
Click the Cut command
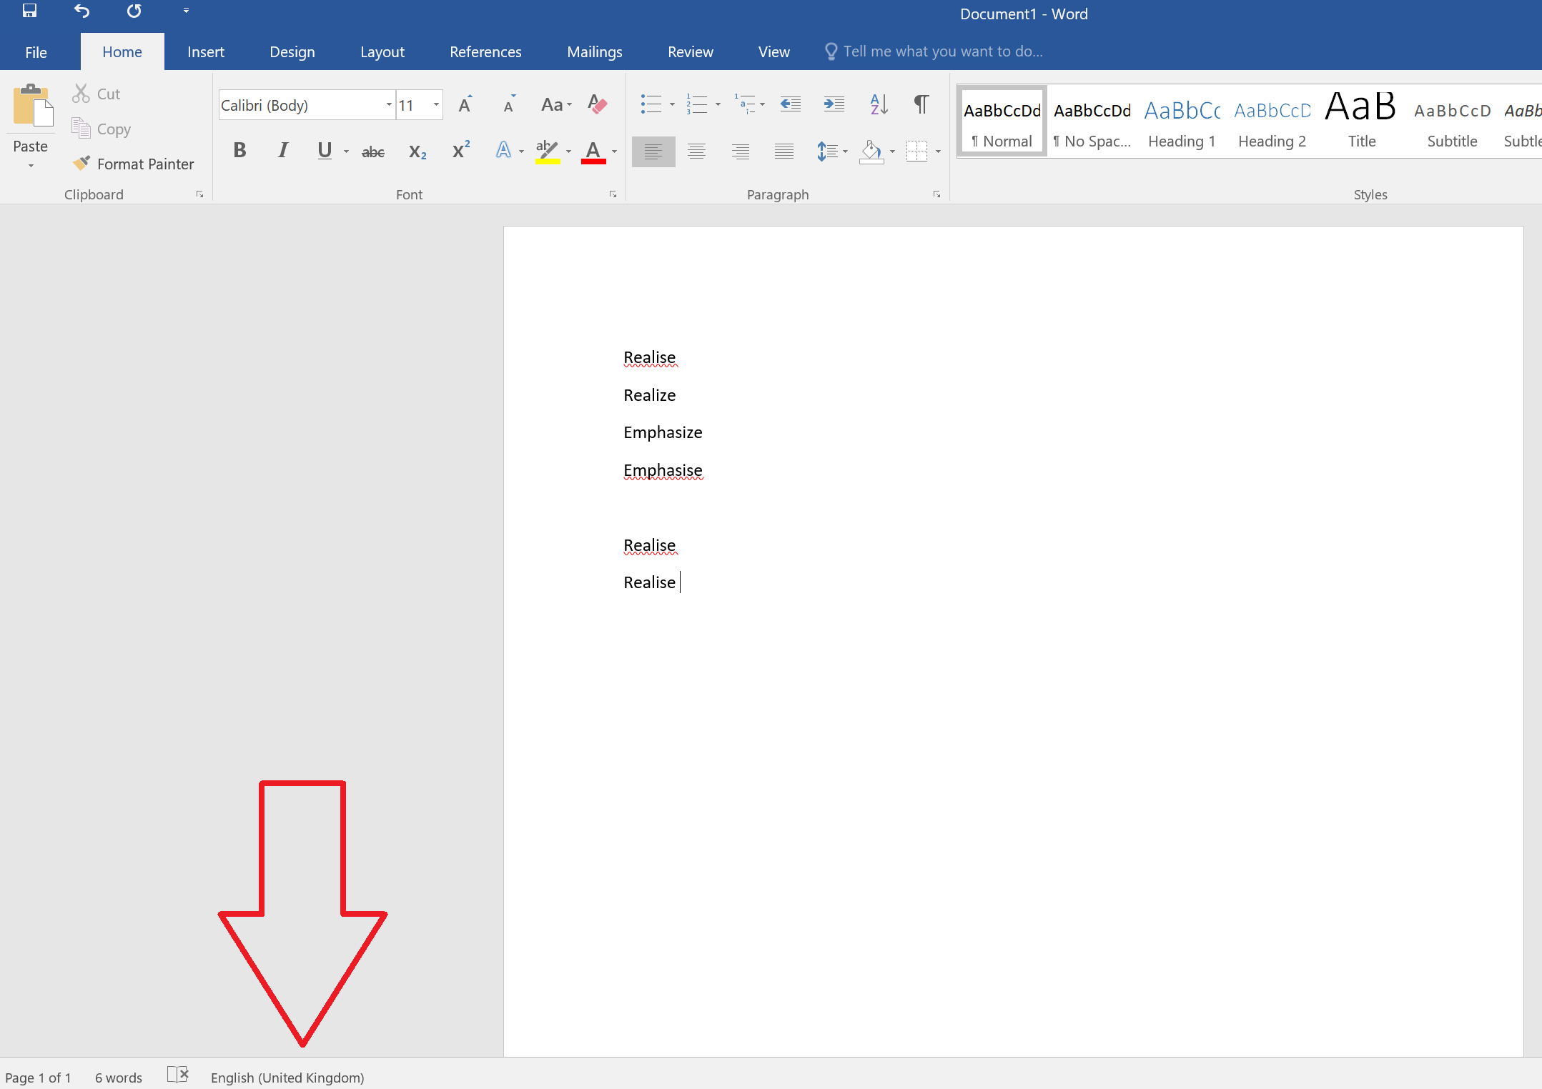[x=96, y=94]
